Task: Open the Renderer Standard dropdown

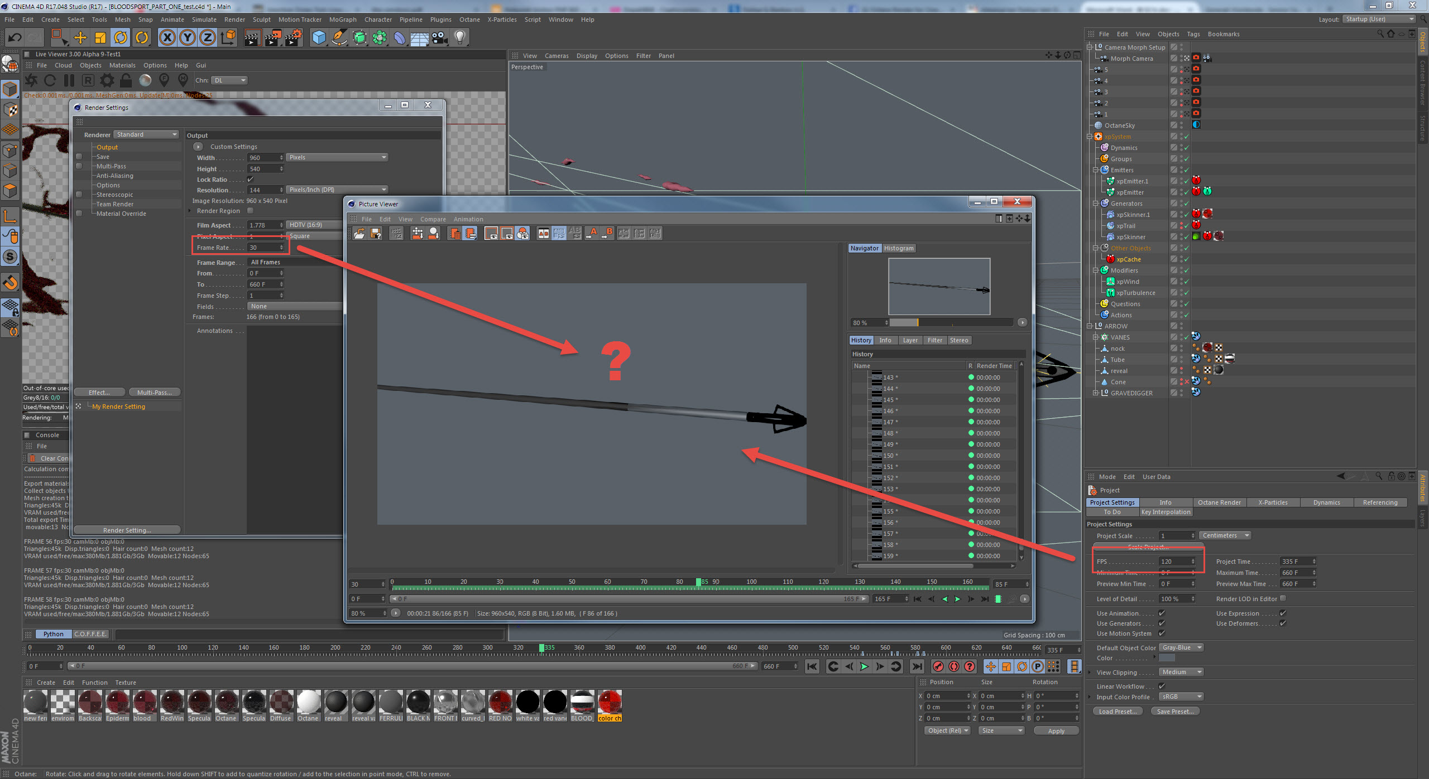Action: pos(146,134)
